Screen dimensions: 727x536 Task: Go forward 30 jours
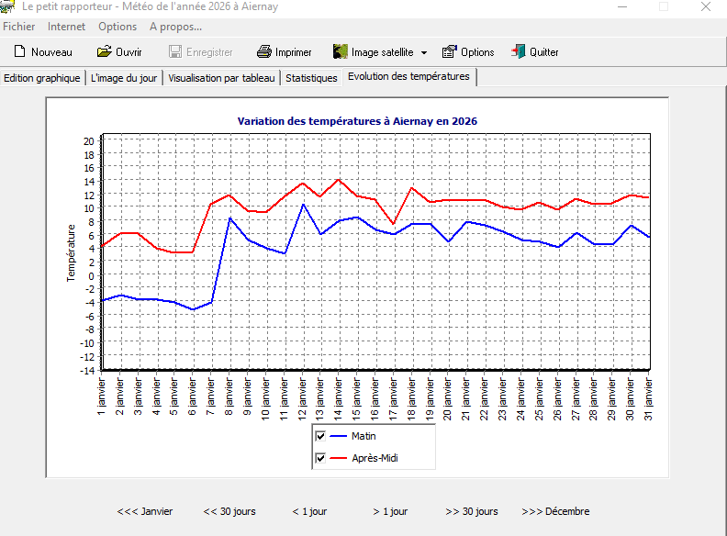(472, 511)
